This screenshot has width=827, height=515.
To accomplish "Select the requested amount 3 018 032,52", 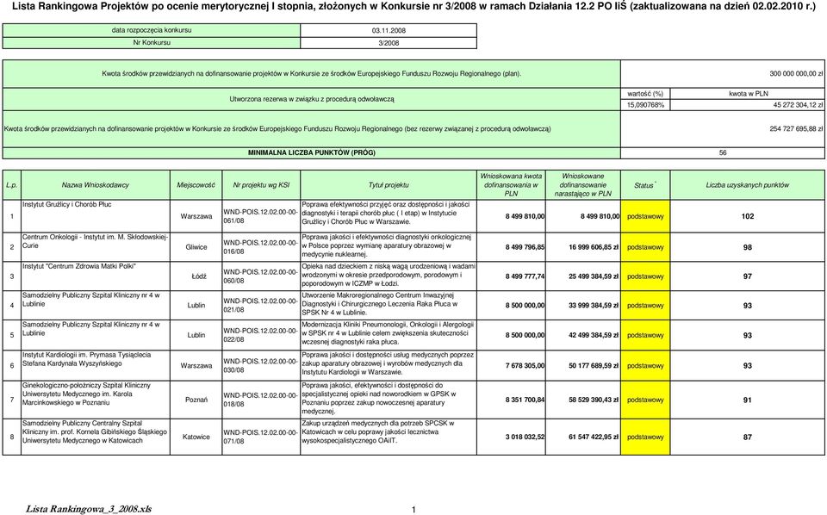I will pos(525,437).
